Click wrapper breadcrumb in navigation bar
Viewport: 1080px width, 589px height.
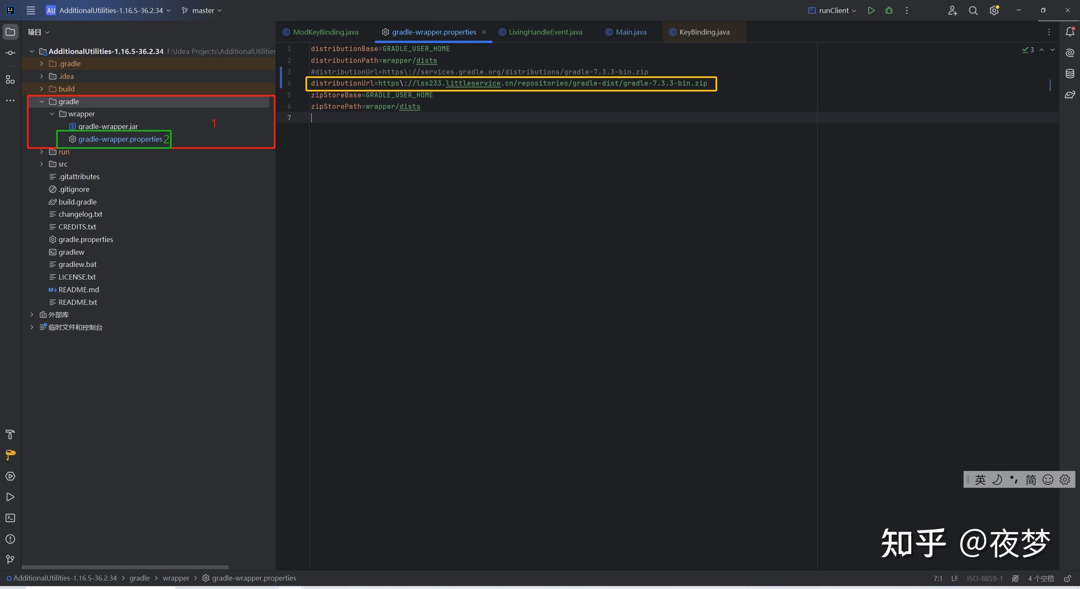pyautogui.click(x=176, y=578)
